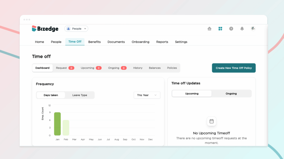Viewport: 284px width, 159px height.
Task: Open the apps grid icon
Action: pyautogui.click(x=220, y=29)
